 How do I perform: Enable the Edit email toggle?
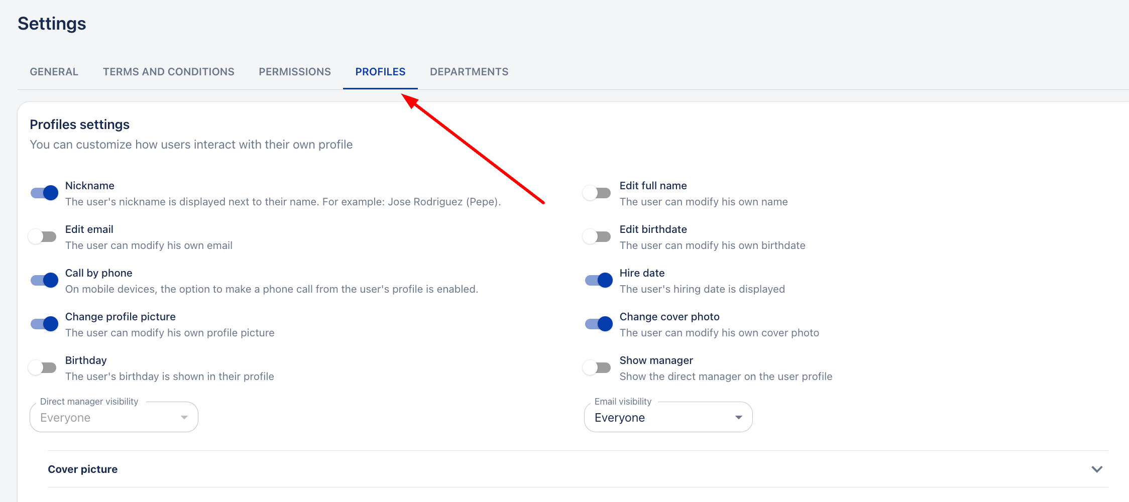click(x=43, y=236)
